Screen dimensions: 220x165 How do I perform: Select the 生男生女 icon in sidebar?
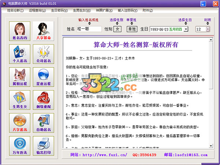pyautogui.click(x=20, y=100)
